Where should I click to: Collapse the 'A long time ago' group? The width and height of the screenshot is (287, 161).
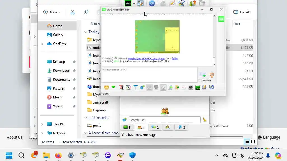click(85, 133)
